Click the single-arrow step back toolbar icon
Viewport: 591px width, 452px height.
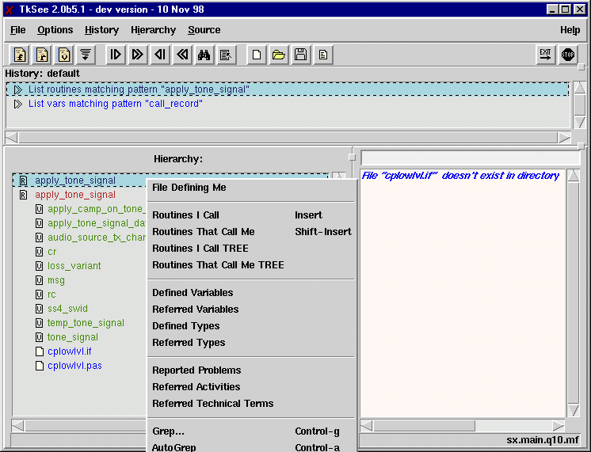coord(160,55)
